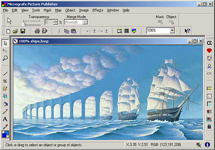Toggle the Object mode icon

tap(171, 22)
